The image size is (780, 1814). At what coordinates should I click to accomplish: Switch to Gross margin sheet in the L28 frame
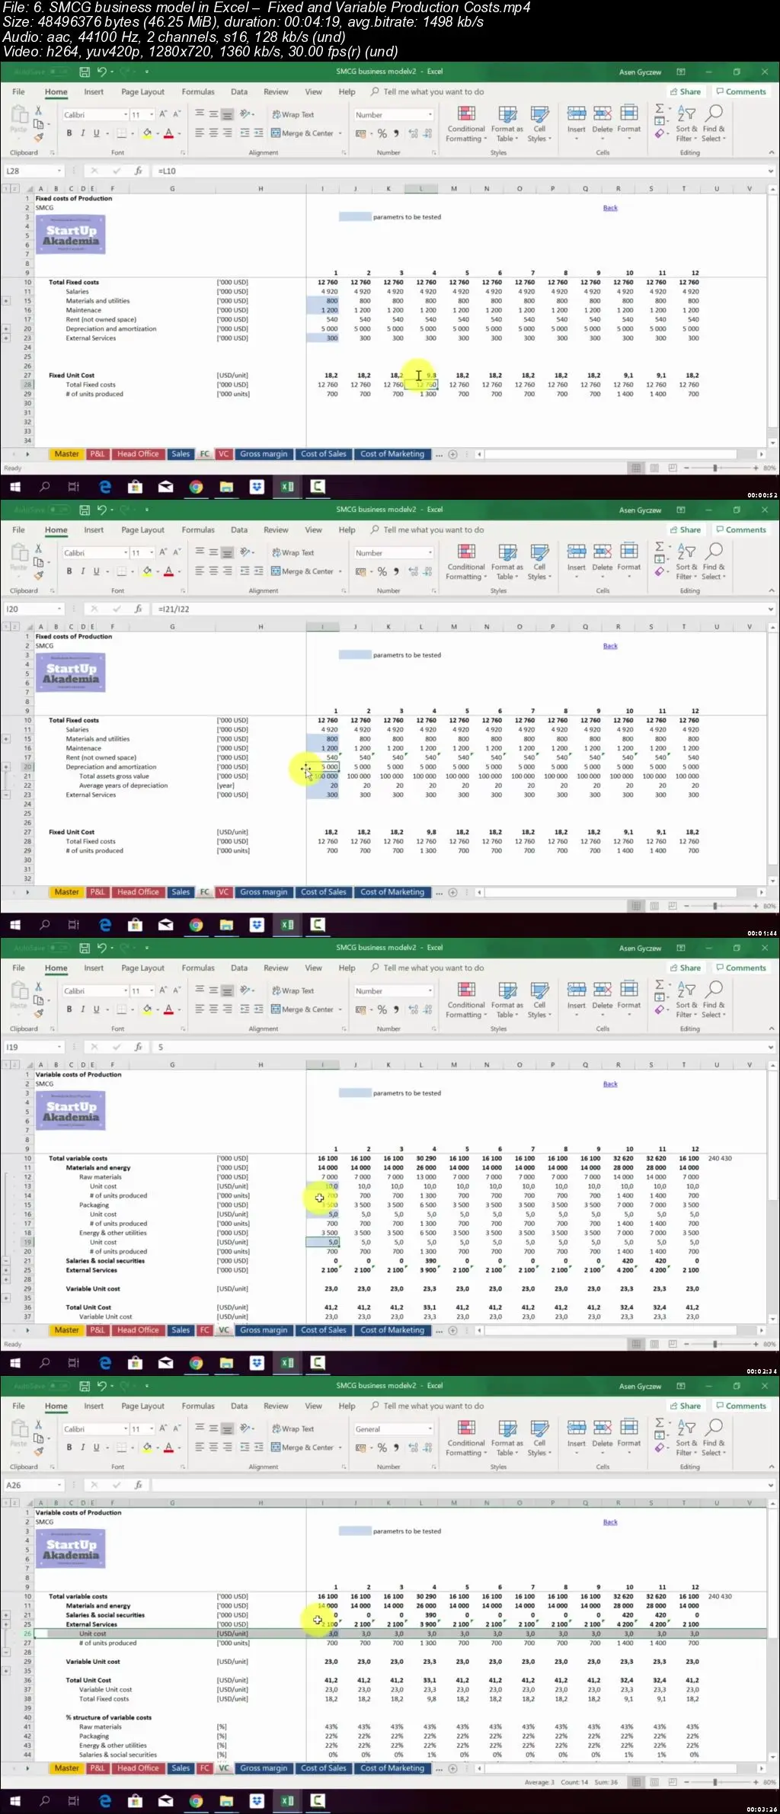tap(264, 454)
